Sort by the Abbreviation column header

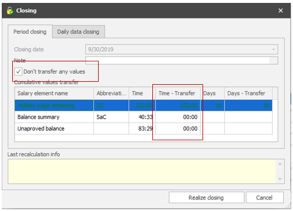111,94
